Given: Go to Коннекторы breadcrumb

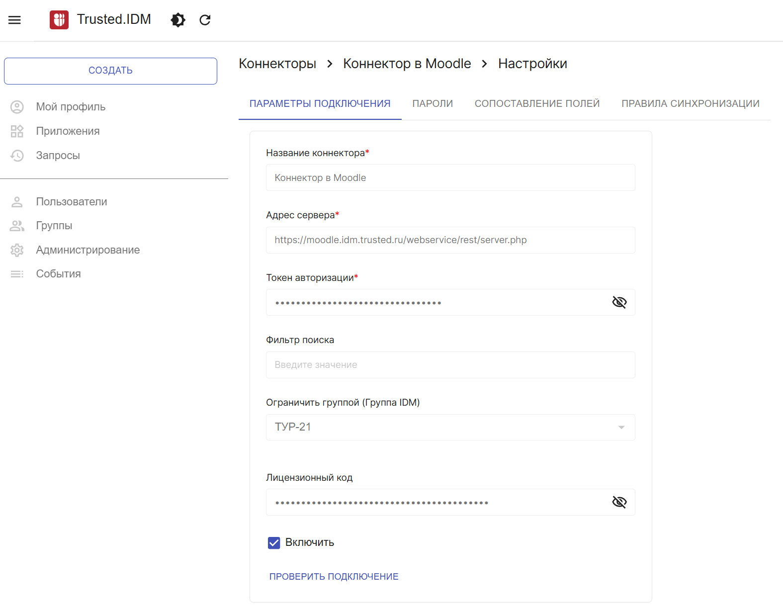Looking at the screenshot, I should [x=277, y=64].
